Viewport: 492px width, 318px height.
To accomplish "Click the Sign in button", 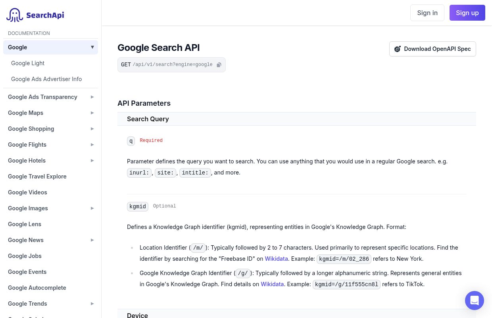I will [x=427, y=13].
